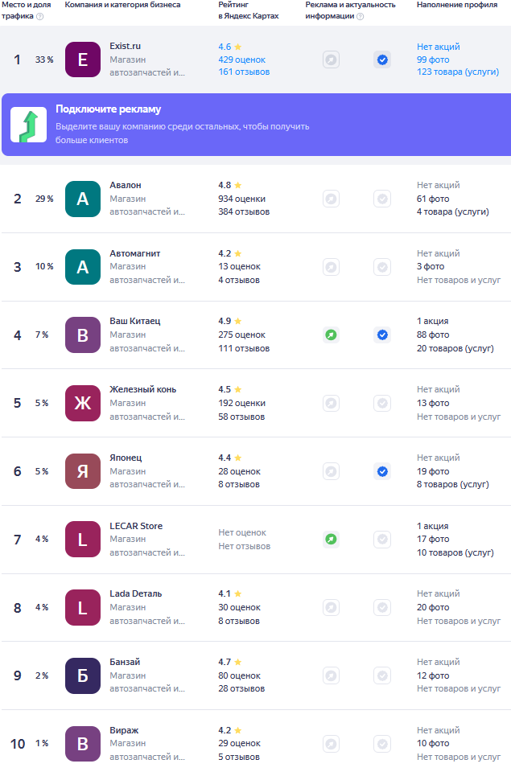Click the grey verification checkmark for Автомагнит
The height and width of the screenshot is (776, 511).
click(x=382, y=267)
